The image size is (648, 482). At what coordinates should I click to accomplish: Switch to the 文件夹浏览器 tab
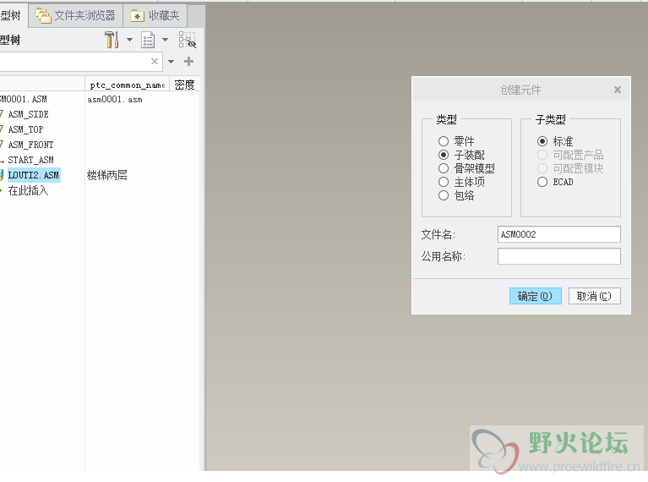click(x=76, y=16)
